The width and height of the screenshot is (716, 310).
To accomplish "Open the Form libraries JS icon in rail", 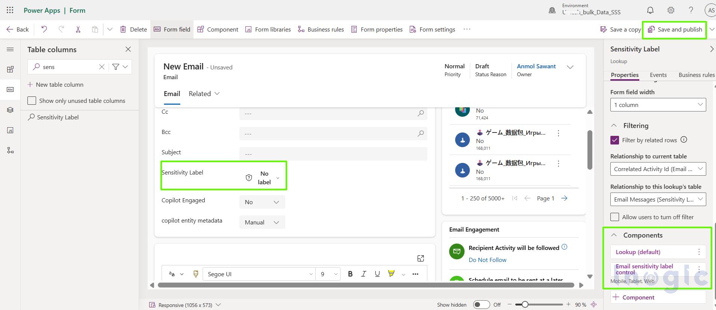I will (x=10, y=130).
